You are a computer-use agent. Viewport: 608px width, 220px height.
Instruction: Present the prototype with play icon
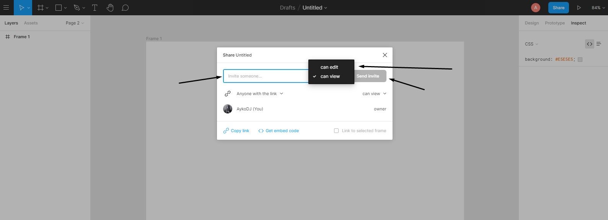(579, 8)
